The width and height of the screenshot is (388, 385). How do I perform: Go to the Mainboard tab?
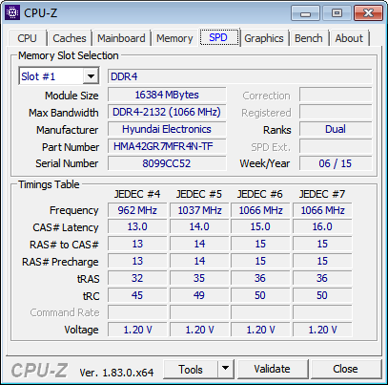pos(121,38)
